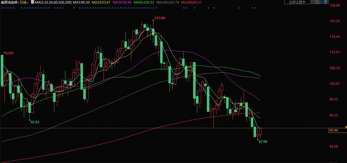
Task: Toggle the blue highlighted chart icon
Action: coord(322,2)
